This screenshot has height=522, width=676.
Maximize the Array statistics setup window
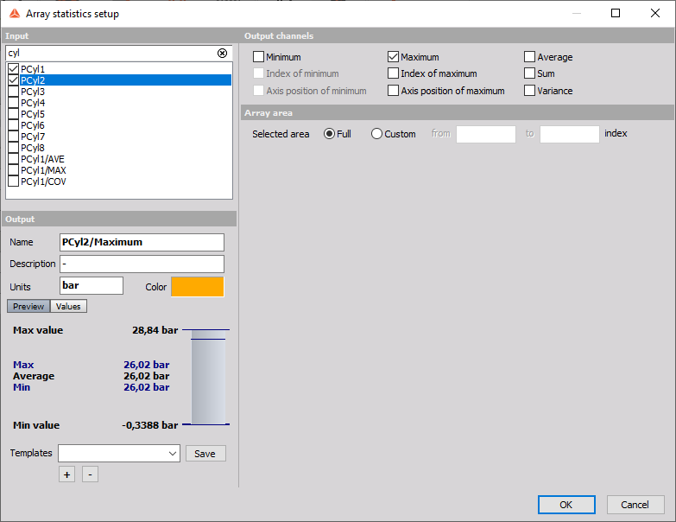point(616,13)
